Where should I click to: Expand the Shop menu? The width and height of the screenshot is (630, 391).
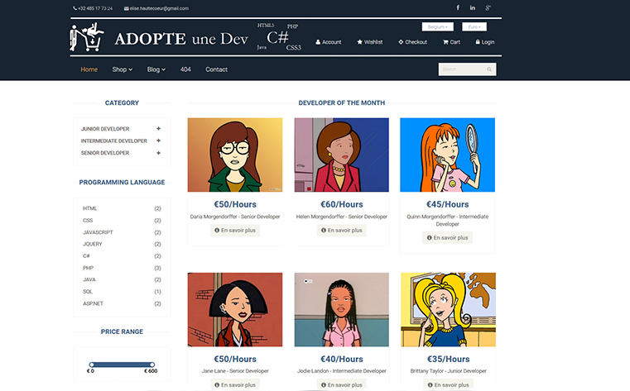coord(123,69)
